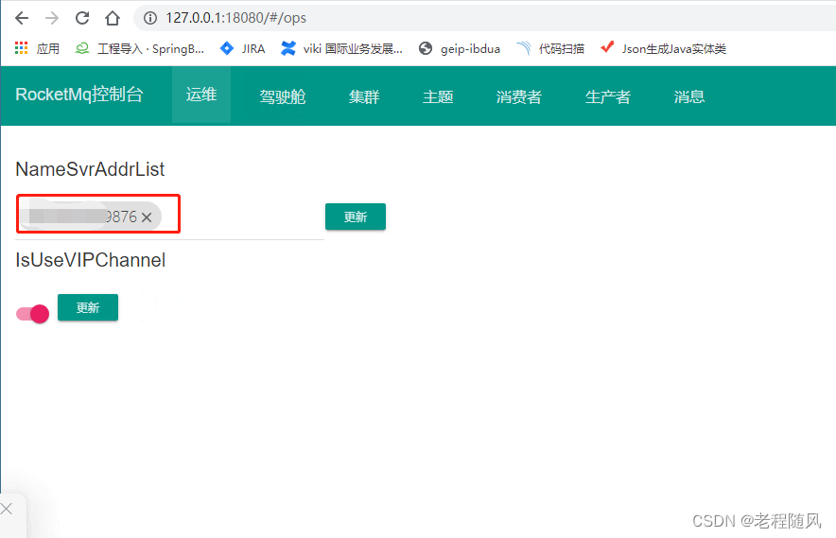Go back with the browser back arrow

[x=22, y=18]
